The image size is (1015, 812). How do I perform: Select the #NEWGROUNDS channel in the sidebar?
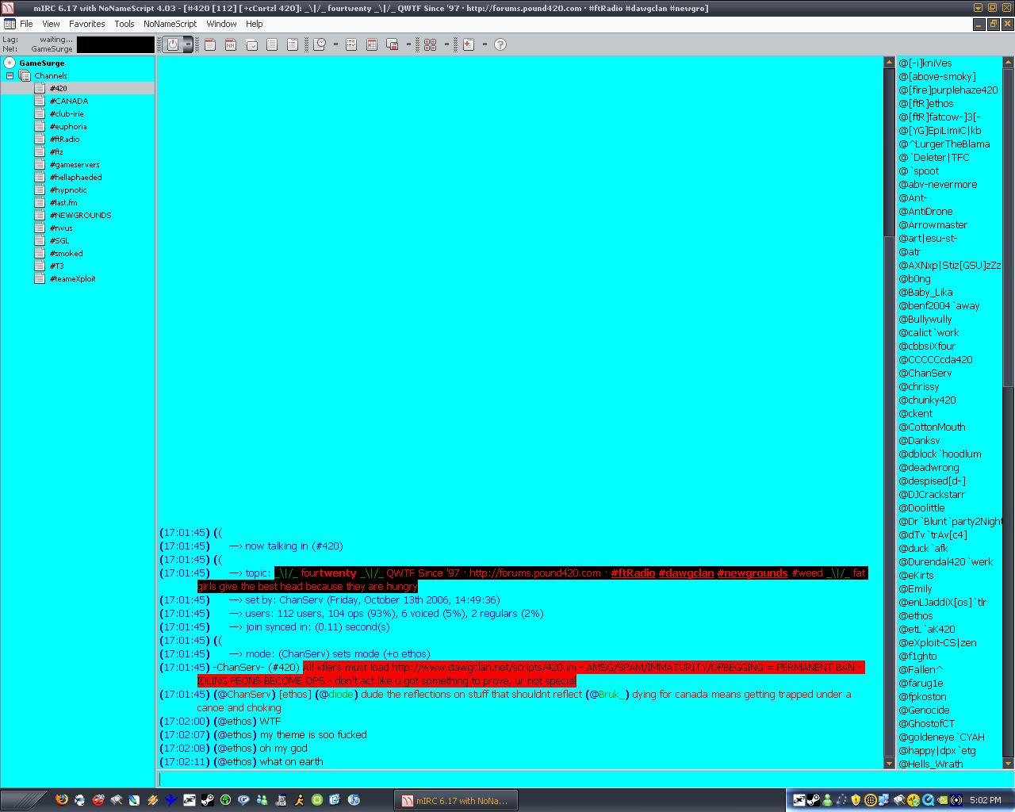pyautogui.click(x=80, y=216)
